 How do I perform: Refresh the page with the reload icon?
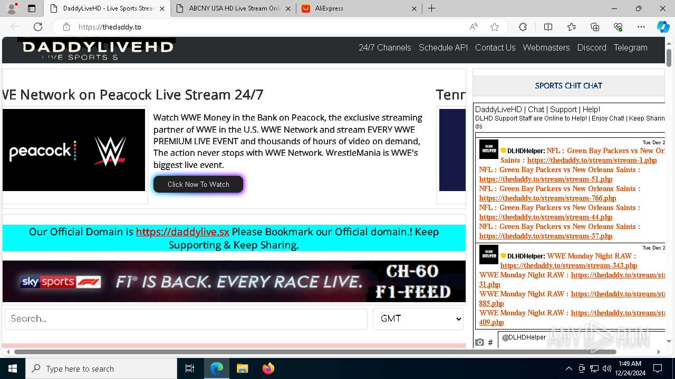[x=38, y=27]
